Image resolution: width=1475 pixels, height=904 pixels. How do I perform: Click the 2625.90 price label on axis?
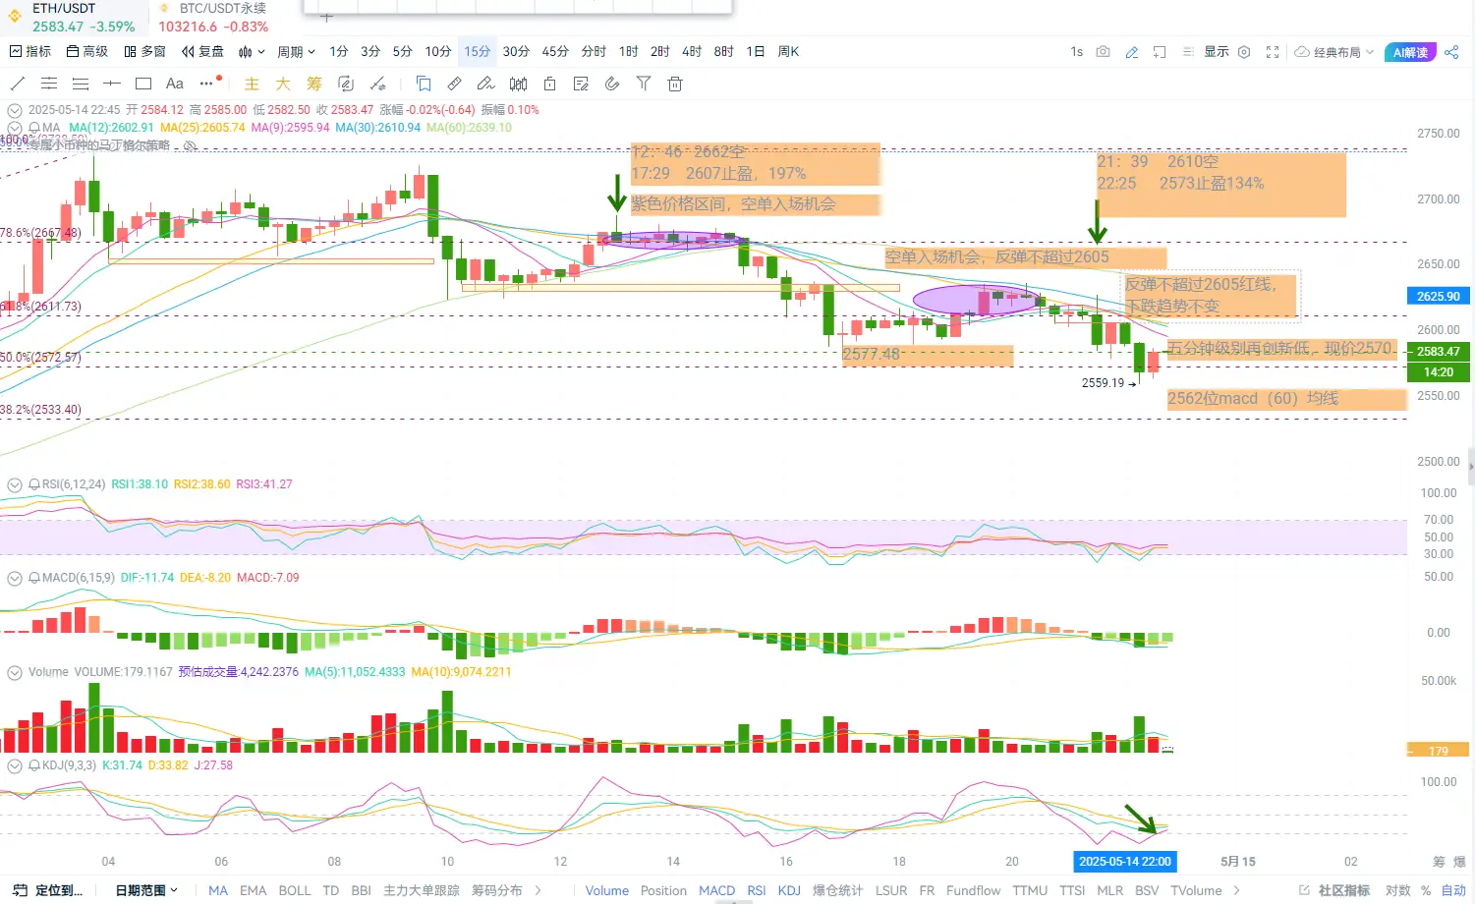(x=1438, y=296)
